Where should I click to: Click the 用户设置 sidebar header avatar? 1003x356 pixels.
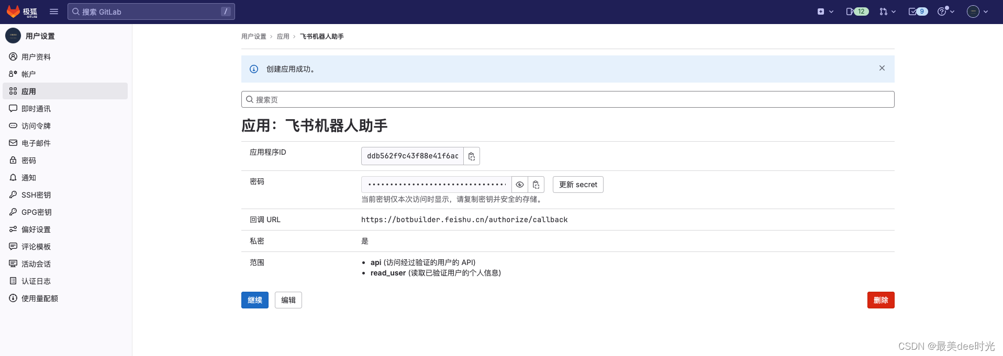pyautogui.click(x=13, y=36)
